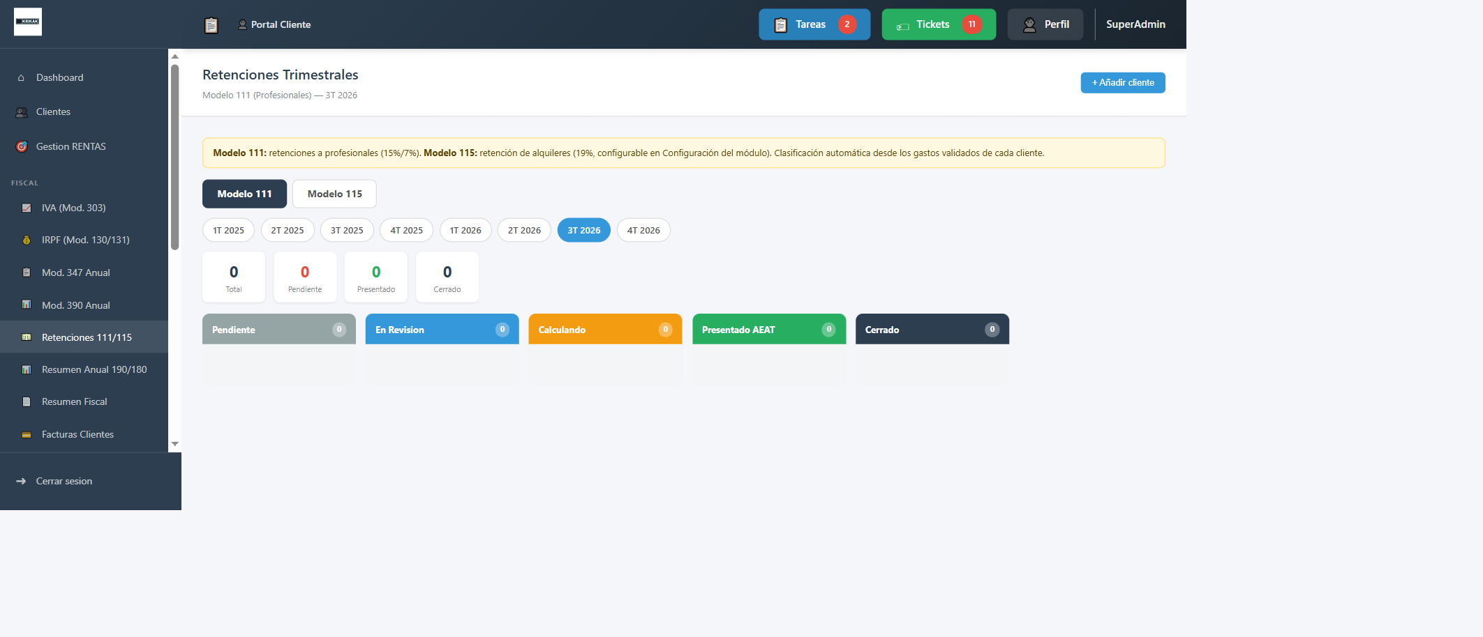The height and width of the screenshot is (637, 1483).
Task: Click the SuperAdmin username label
Action: pos(1135,24)
